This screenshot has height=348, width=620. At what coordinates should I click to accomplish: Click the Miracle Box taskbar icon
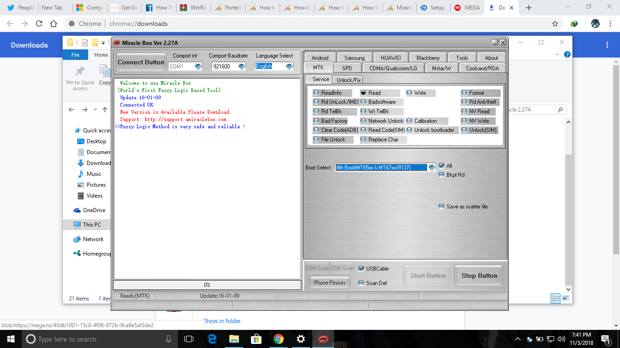click(x=323, y=339)
